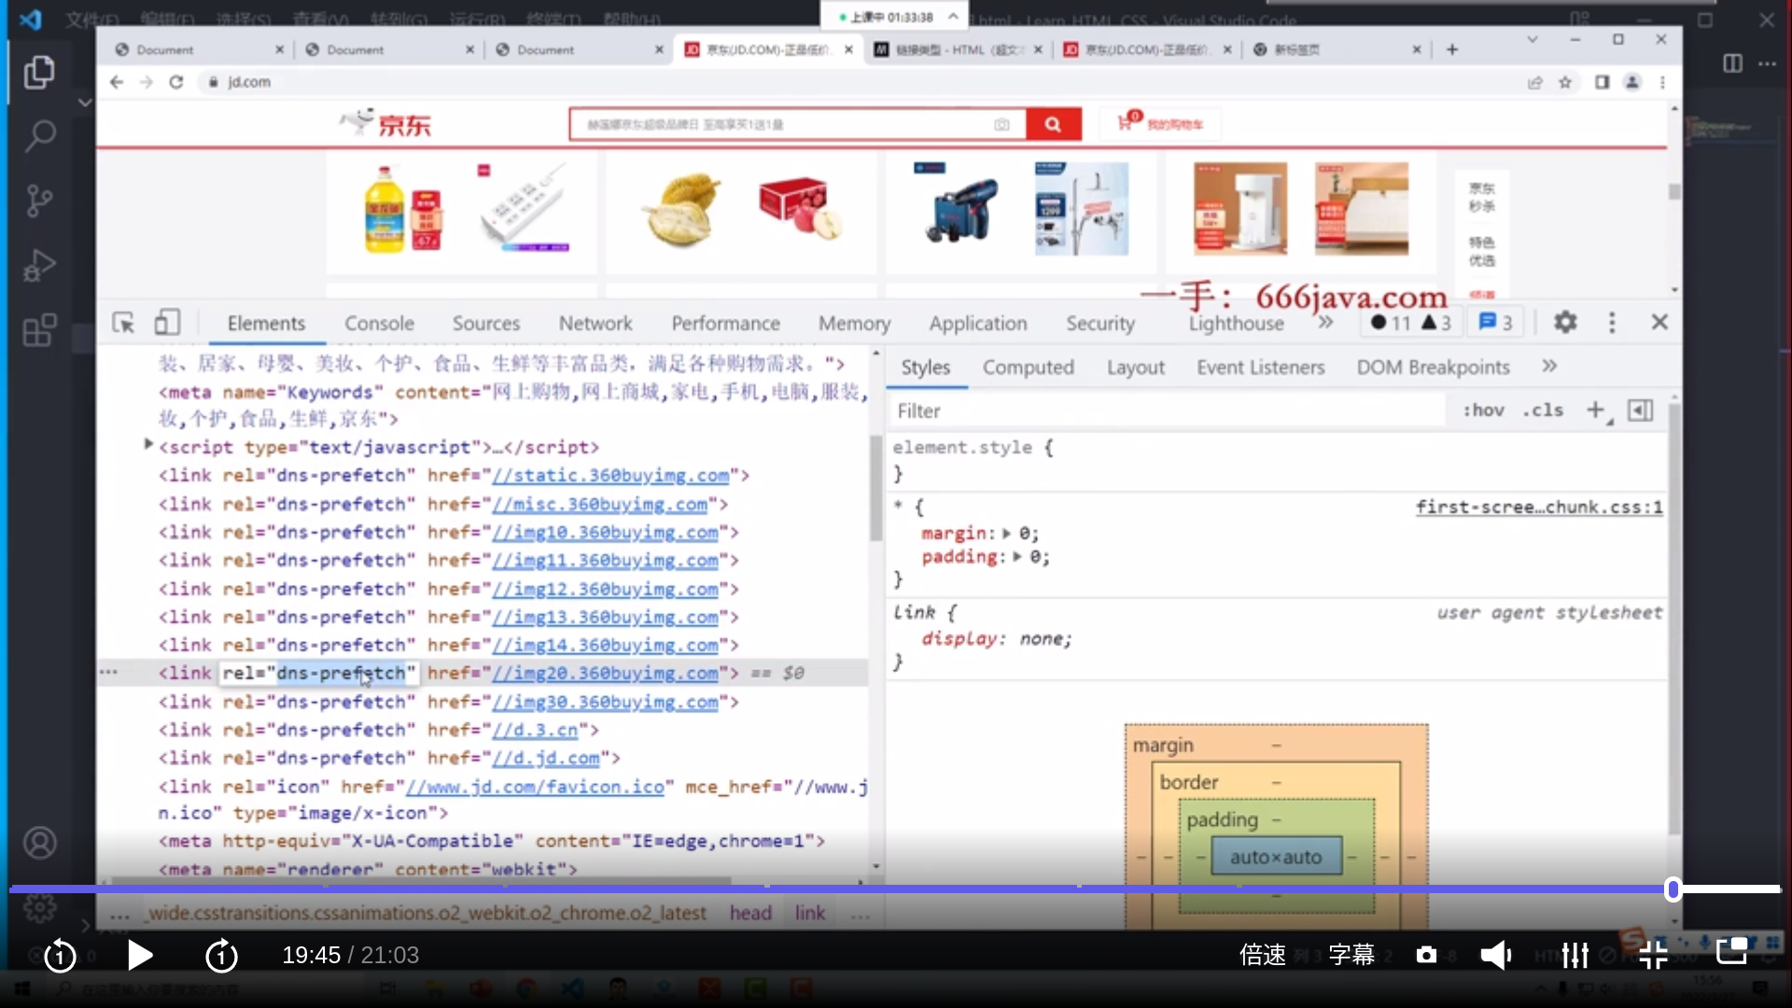Open first-scree…chunk.css:1 source link
The width and height of the screenshot is (1792, 1008).
pyautogui.click(x=1538, y=508)
